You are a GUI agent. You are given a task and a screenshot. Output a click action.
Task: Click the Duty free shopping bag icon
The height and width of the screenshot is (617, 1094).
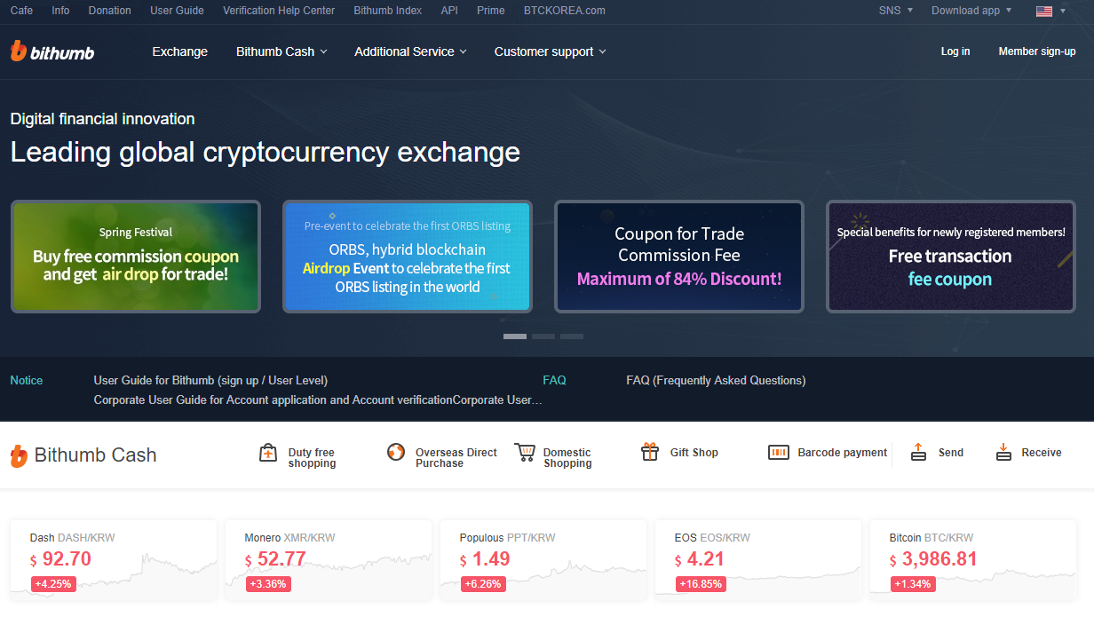pyautogui.click(x=268, y=453)
